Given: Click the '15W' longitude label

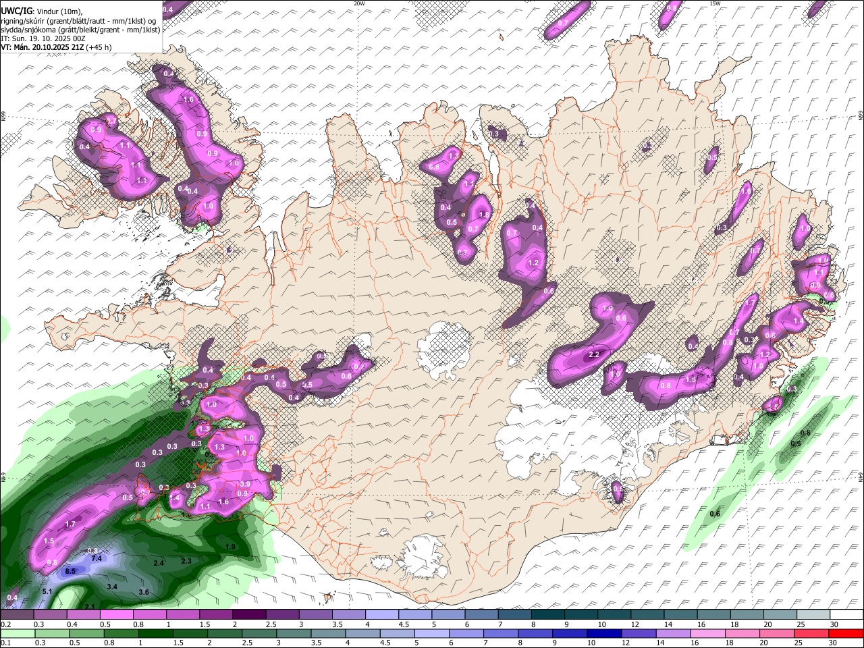Looking at the screenshot, I should pyautogui.click(x=715, y=3).
